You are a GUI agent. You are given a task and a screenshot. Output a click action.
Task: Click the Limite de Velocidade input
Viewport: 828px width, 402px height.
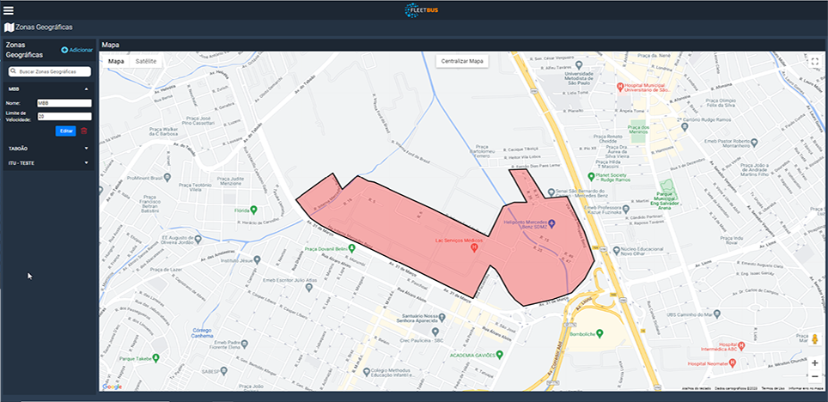pyautogui.click(x=64, y=116)
